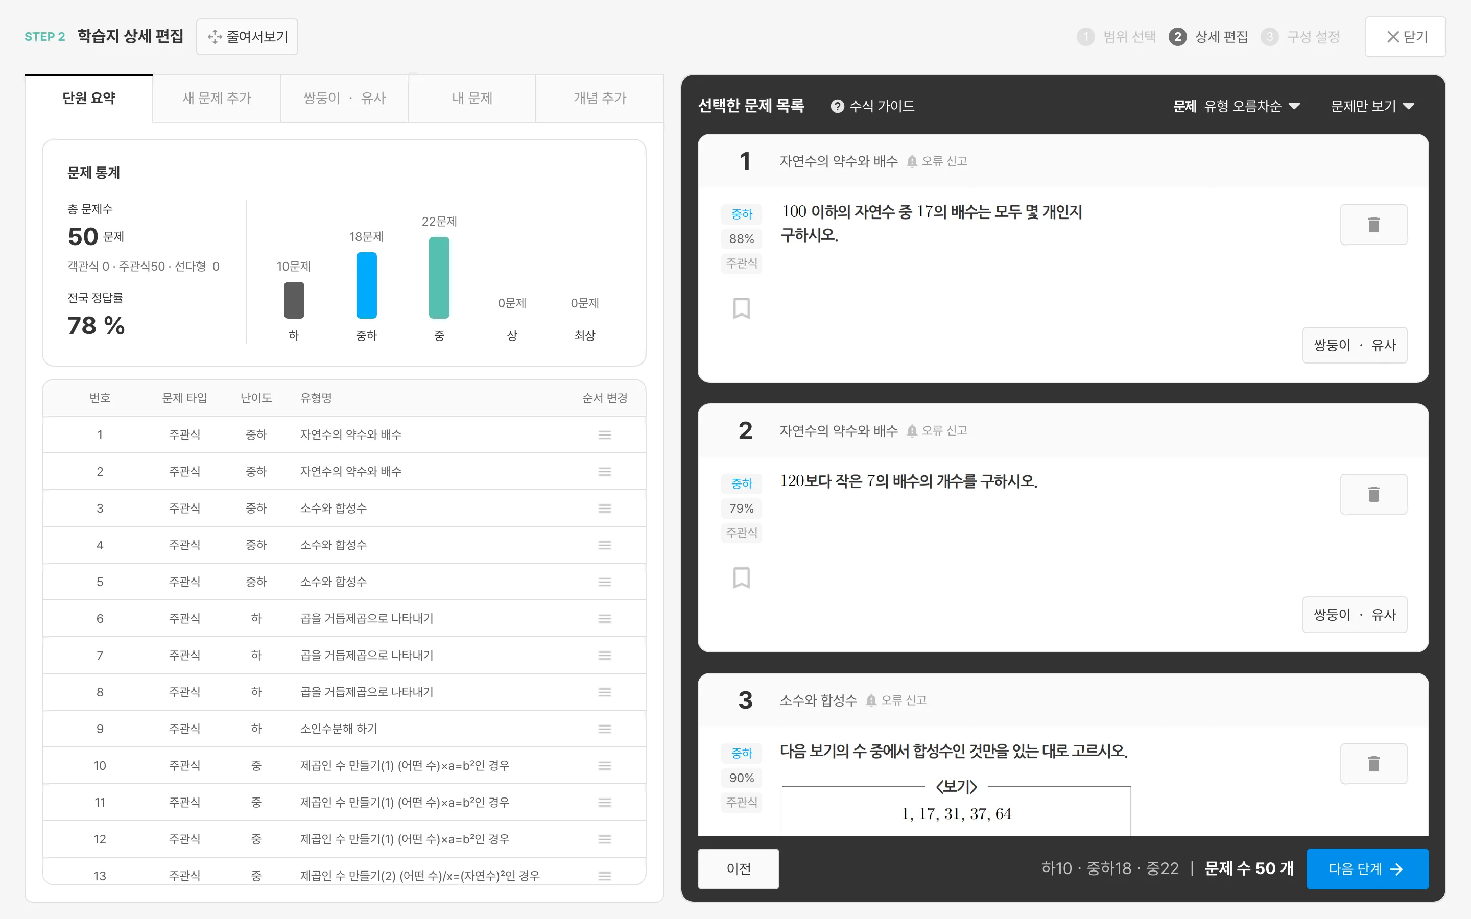Viewport: 1471px width, 919px height.
Task: Click the reorder handle for row 10
Action: coord(604,766)
